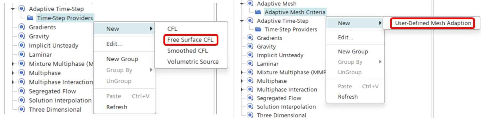
Task: Click Edit... in the left context menu
Action: [x=114, y=44]
